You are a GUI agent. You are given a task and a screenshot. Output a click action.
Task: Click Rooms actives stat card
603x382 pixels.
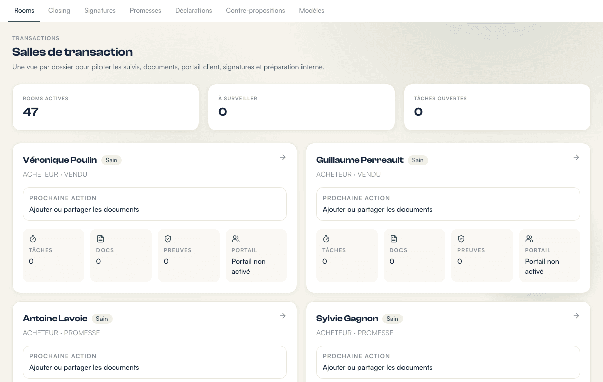pos(106,107)
